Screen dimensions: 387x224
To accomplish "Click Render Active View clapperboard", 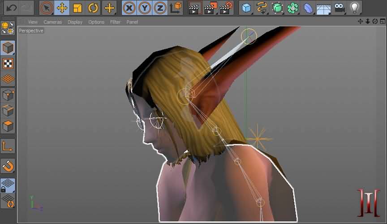I will 194,8.
